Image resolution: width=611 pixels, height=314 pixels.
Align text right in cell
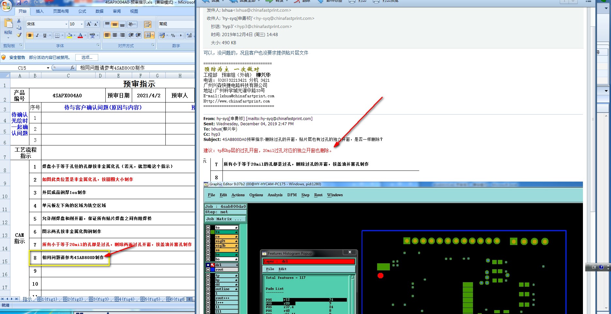coord(122,35)
